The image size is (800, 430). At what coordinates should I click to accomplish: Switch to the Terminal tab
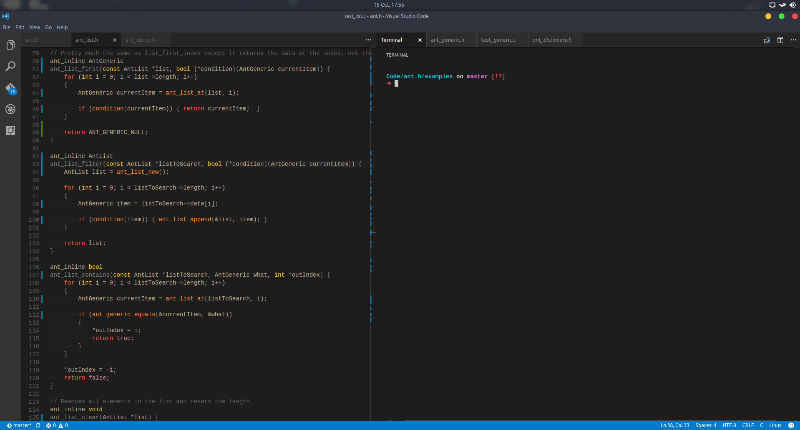coord(401,40)
